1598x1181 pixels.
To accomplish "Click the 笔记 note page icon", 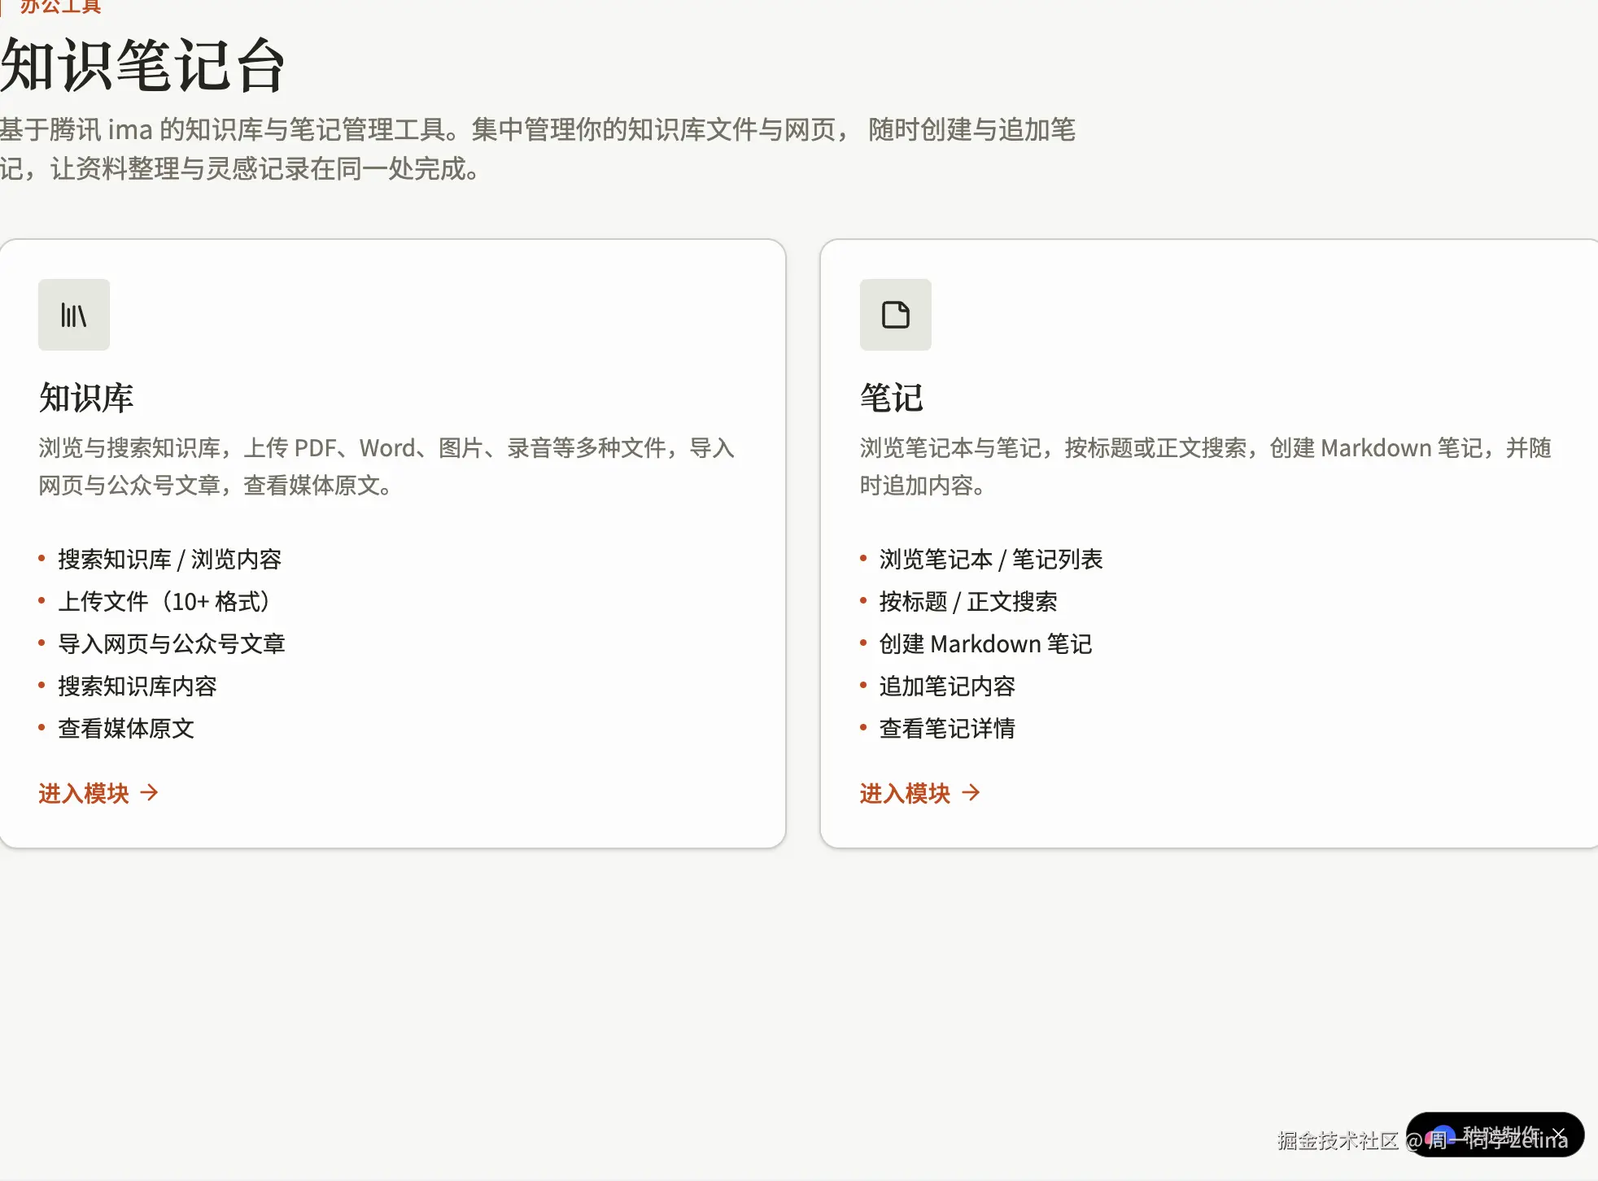I will point(896,315).
